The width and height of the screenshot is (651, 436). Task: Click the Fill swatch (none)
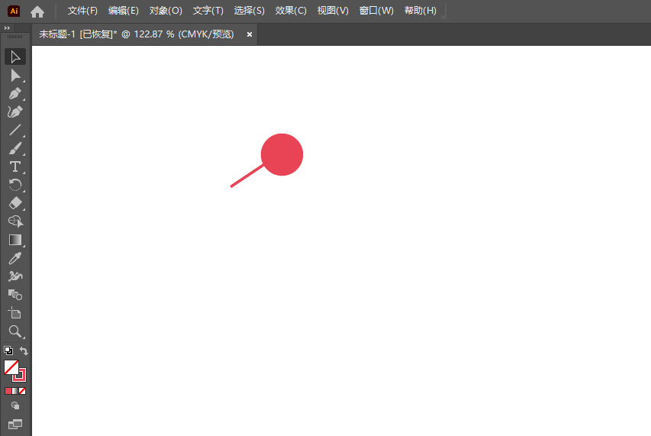10,367
